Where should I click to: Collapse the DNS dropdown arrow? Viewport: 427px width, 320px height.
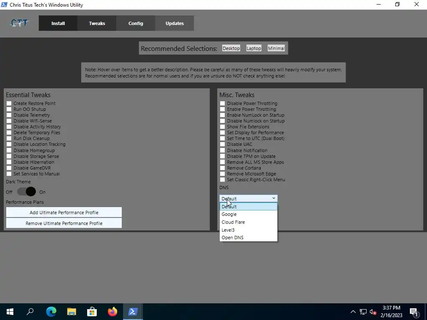[274, 198]
